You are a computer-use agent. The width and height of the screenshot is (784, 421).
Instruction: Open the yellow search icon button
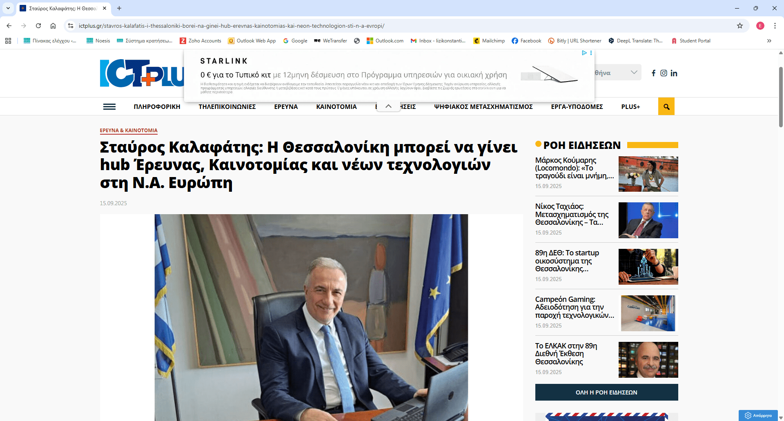click(x=666, y=106)
